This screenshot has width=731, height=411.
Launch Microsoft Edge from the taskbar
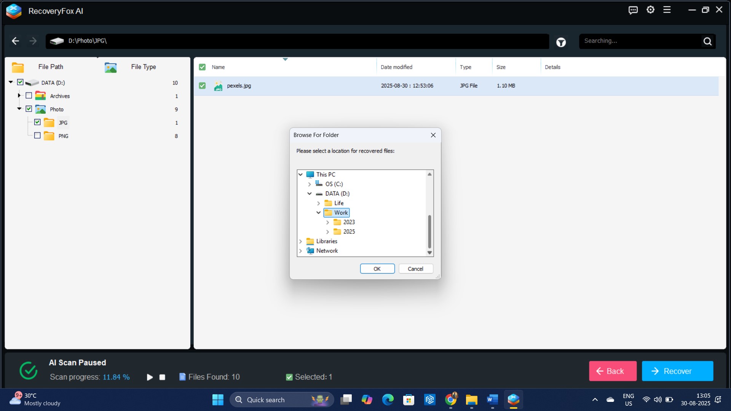point(388,400)
